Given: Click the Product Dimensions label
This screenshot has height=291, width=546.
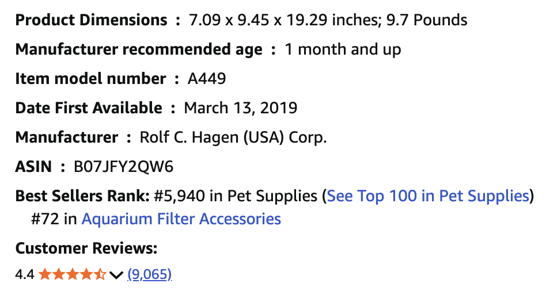Looking at the screenshot, I should [92, 20].
